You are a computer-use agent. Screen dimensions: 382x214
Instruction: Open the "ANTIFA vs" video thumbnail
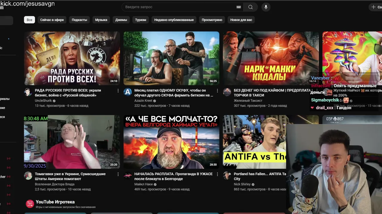click(x=255, y=142)
